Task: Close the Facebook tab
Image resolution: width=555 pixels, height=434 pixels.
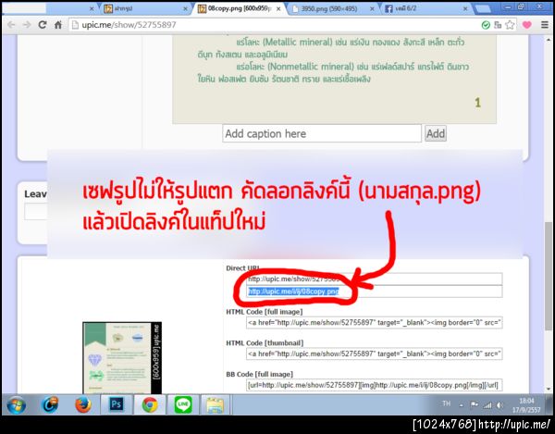Action: click(465, 9)
